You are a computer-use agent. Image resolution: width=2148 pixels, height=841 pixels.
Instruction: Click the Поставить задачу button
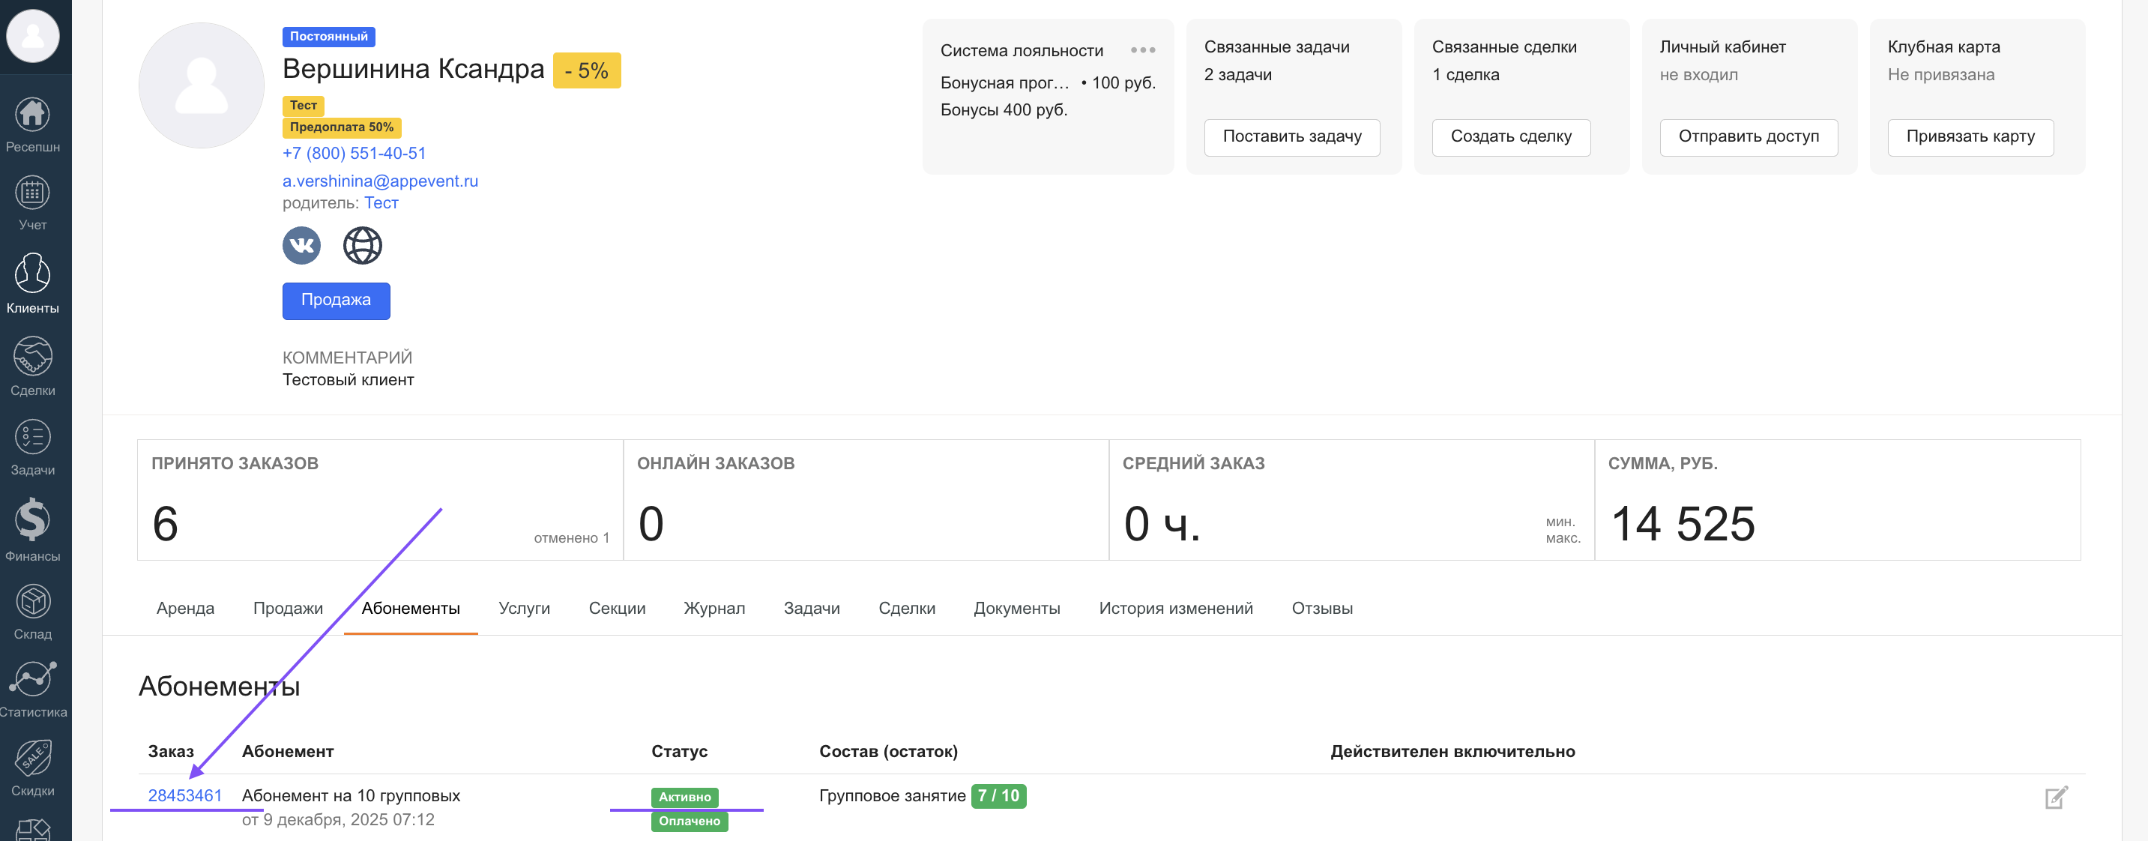coord(1291,137)
